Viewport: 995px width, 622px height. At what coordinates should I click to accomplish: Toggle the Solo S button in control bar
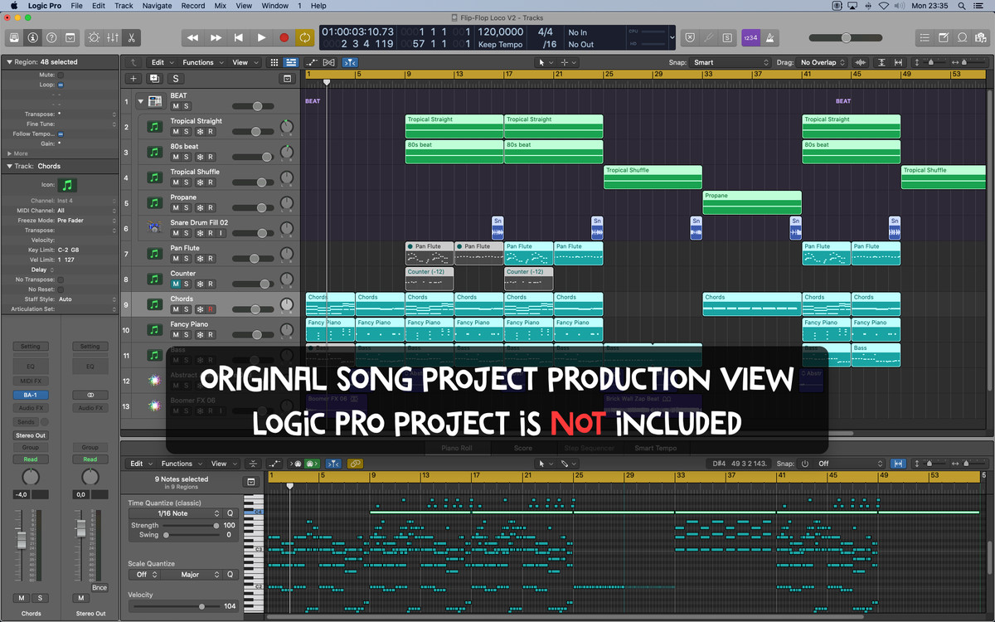point(727,37)
